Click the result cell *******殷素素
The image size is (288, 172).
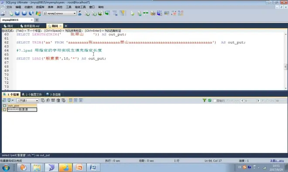click(x=22, y=109)
